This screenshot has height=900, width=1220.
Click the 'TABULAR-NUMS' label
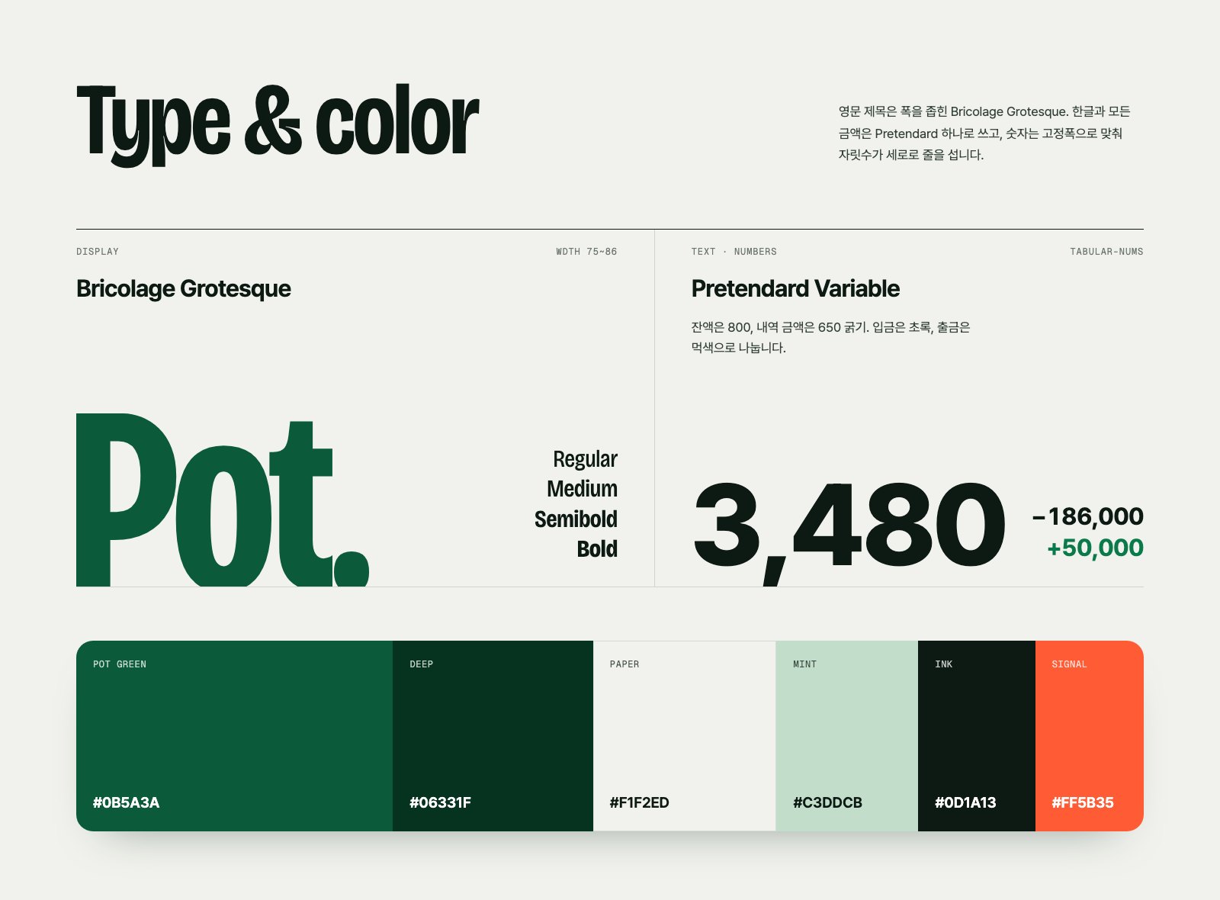pos(1106,252)
